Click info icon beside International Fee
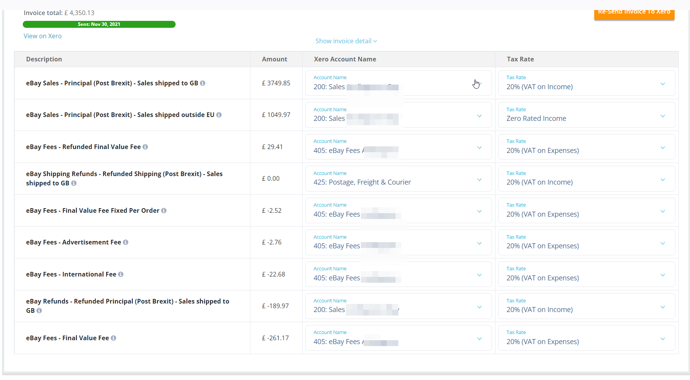690x380 pixels. coord(121,274)
